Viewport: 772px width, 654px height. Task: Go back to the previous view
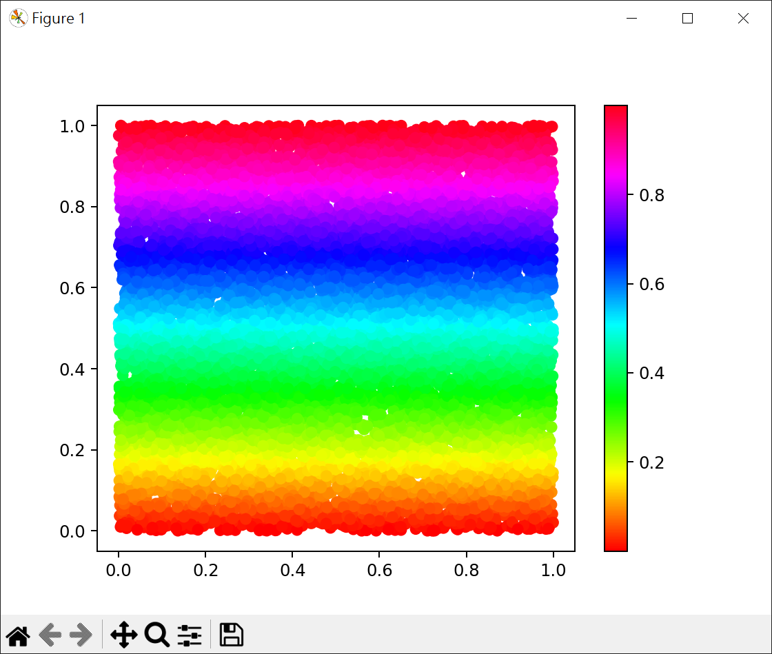pos(50,634)
